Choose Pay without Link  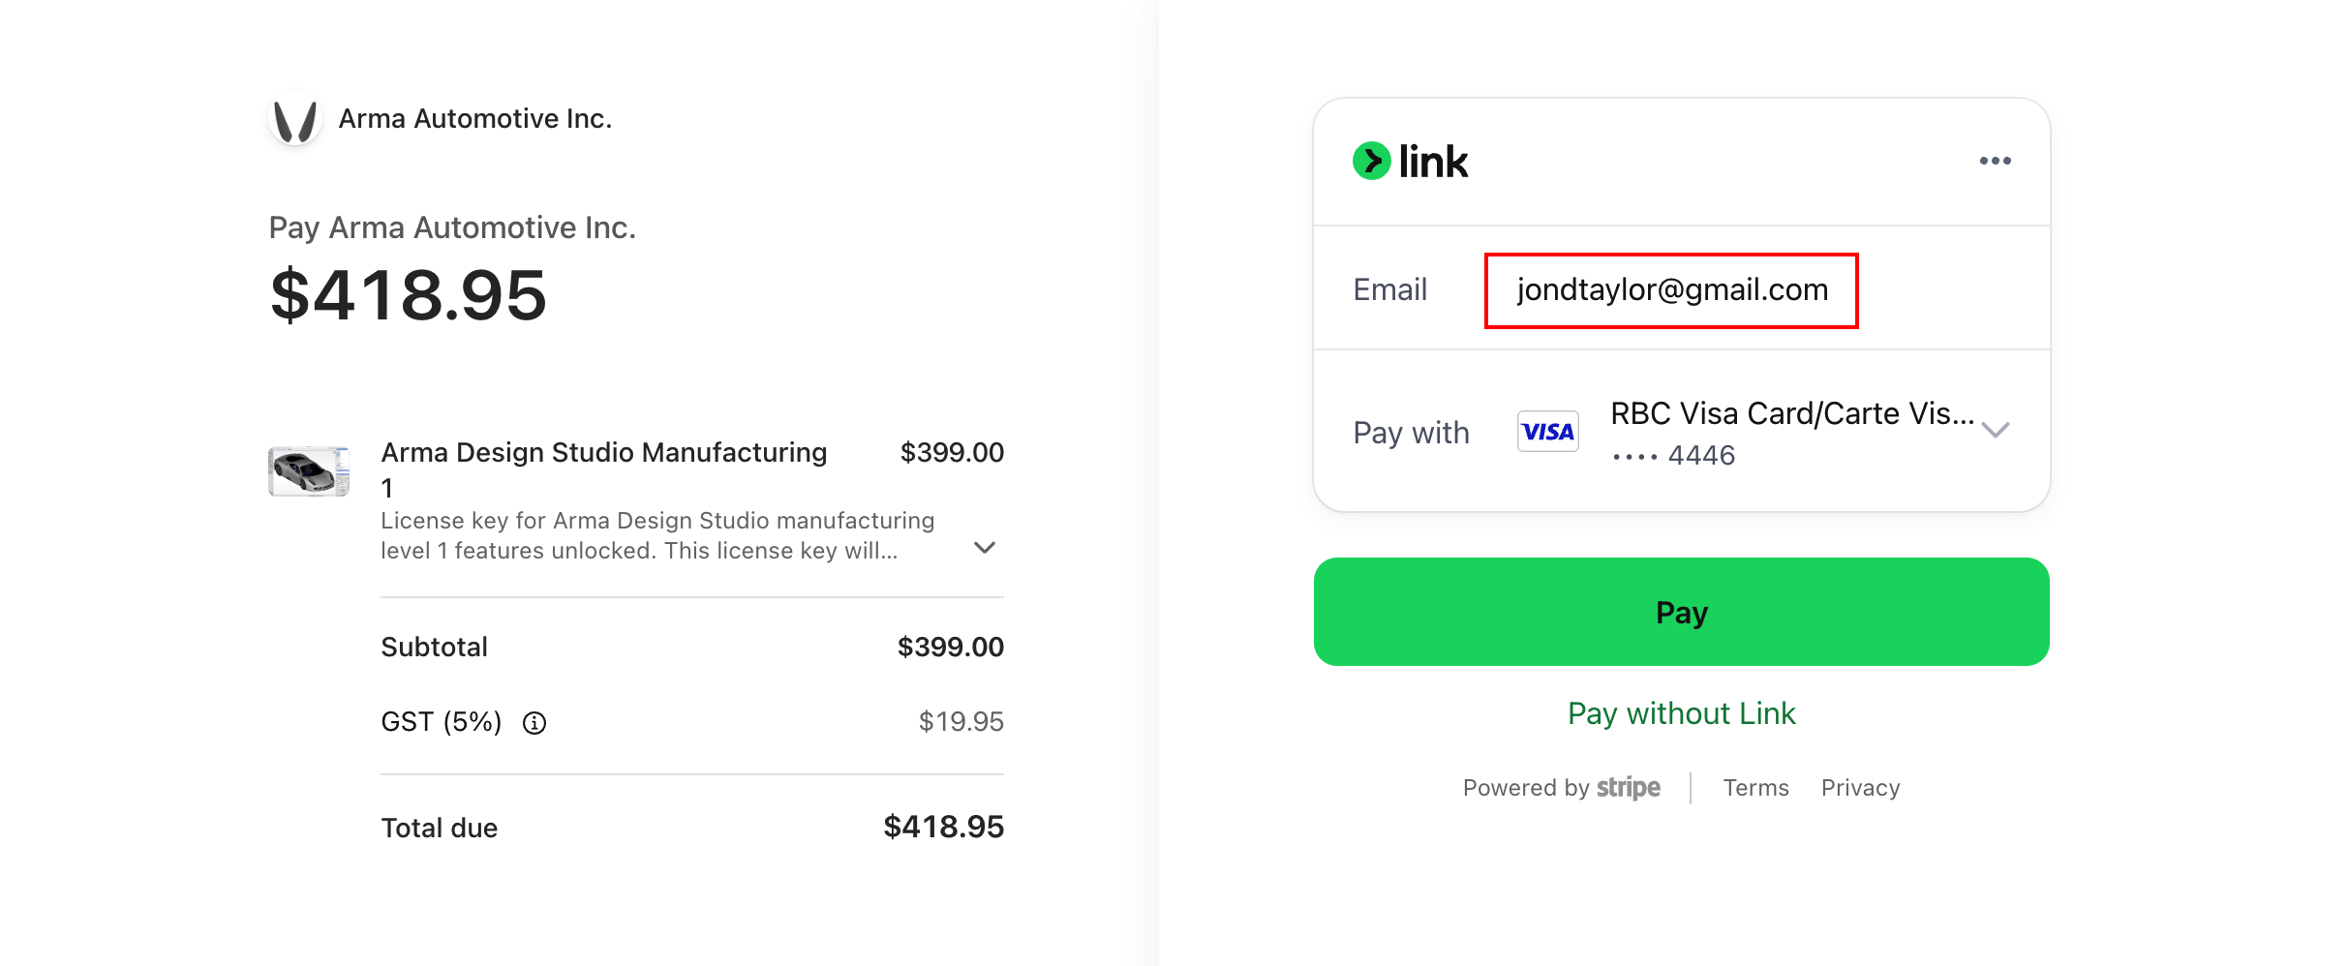1681,713
